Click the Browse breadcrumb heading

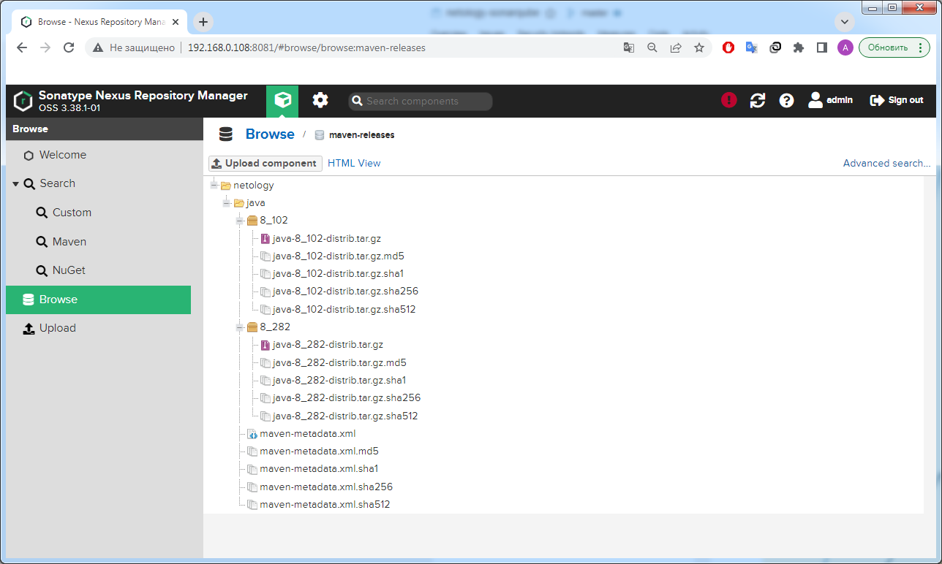point(270,134)
